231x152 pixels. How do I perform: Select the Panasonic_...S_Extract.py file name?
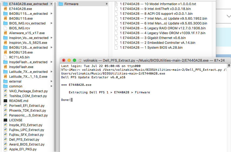coord(28,115)
